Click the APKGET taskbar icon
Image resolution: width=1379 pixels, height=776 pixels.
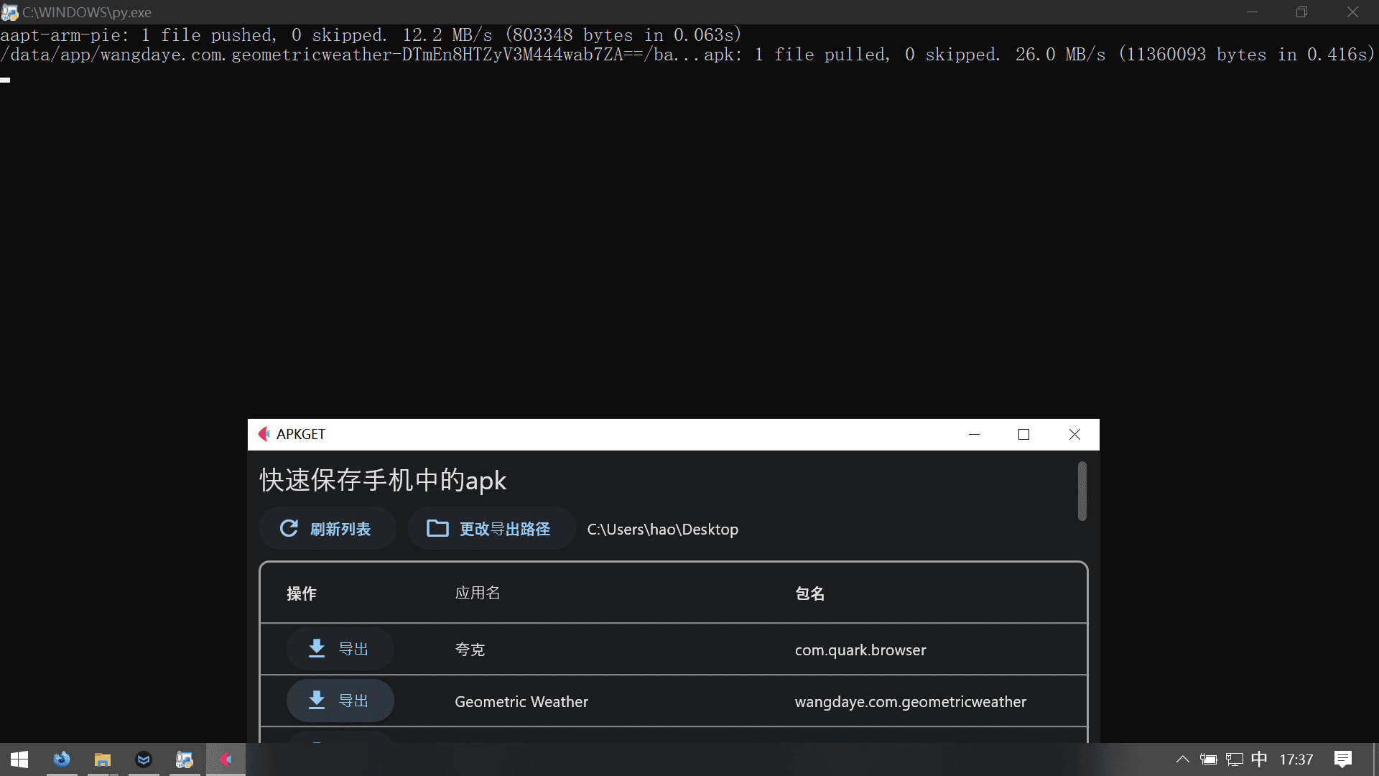point(226,759)
